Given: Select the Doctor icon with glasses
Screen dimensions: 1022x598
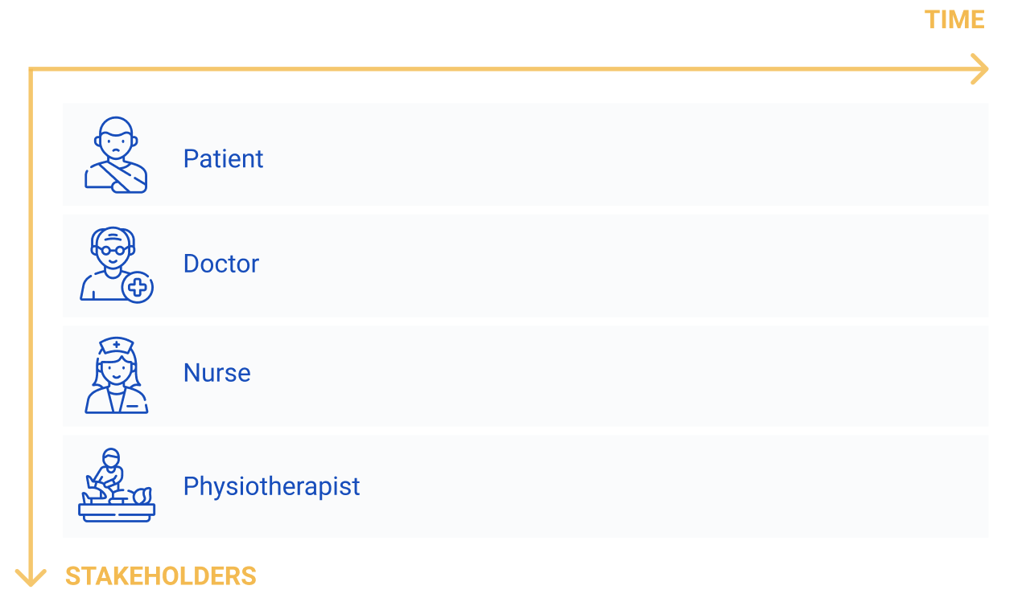Looking at the screenshot, I should pyautogui.click(x=113, y=262).
